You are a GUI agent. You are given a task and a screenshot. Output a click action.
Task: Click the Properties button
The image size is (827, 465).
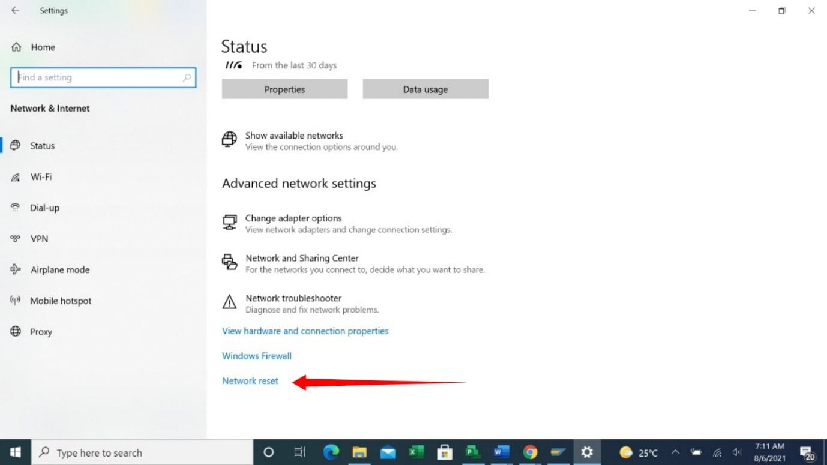[284, 89]
